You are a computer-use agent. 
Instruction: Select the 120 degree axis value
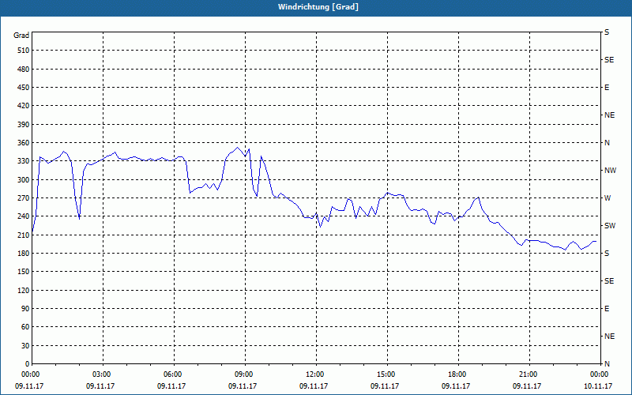(24, 290)
